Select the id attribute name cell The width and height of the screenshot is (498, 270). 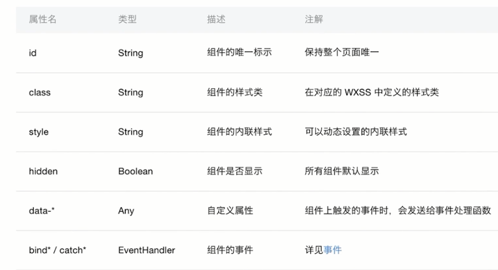[x=33, y=53]
